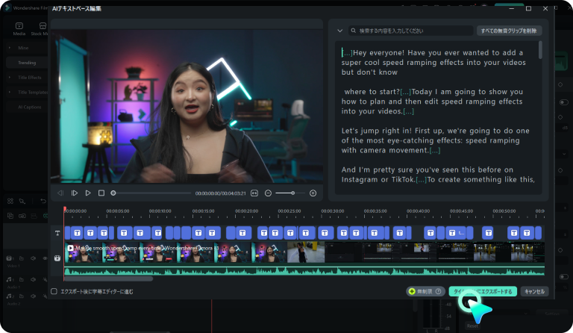Click the red playhead marker at 00:00:00:00
The width and height of the screenshot is (573, 333).
click(x=65, y=209)
